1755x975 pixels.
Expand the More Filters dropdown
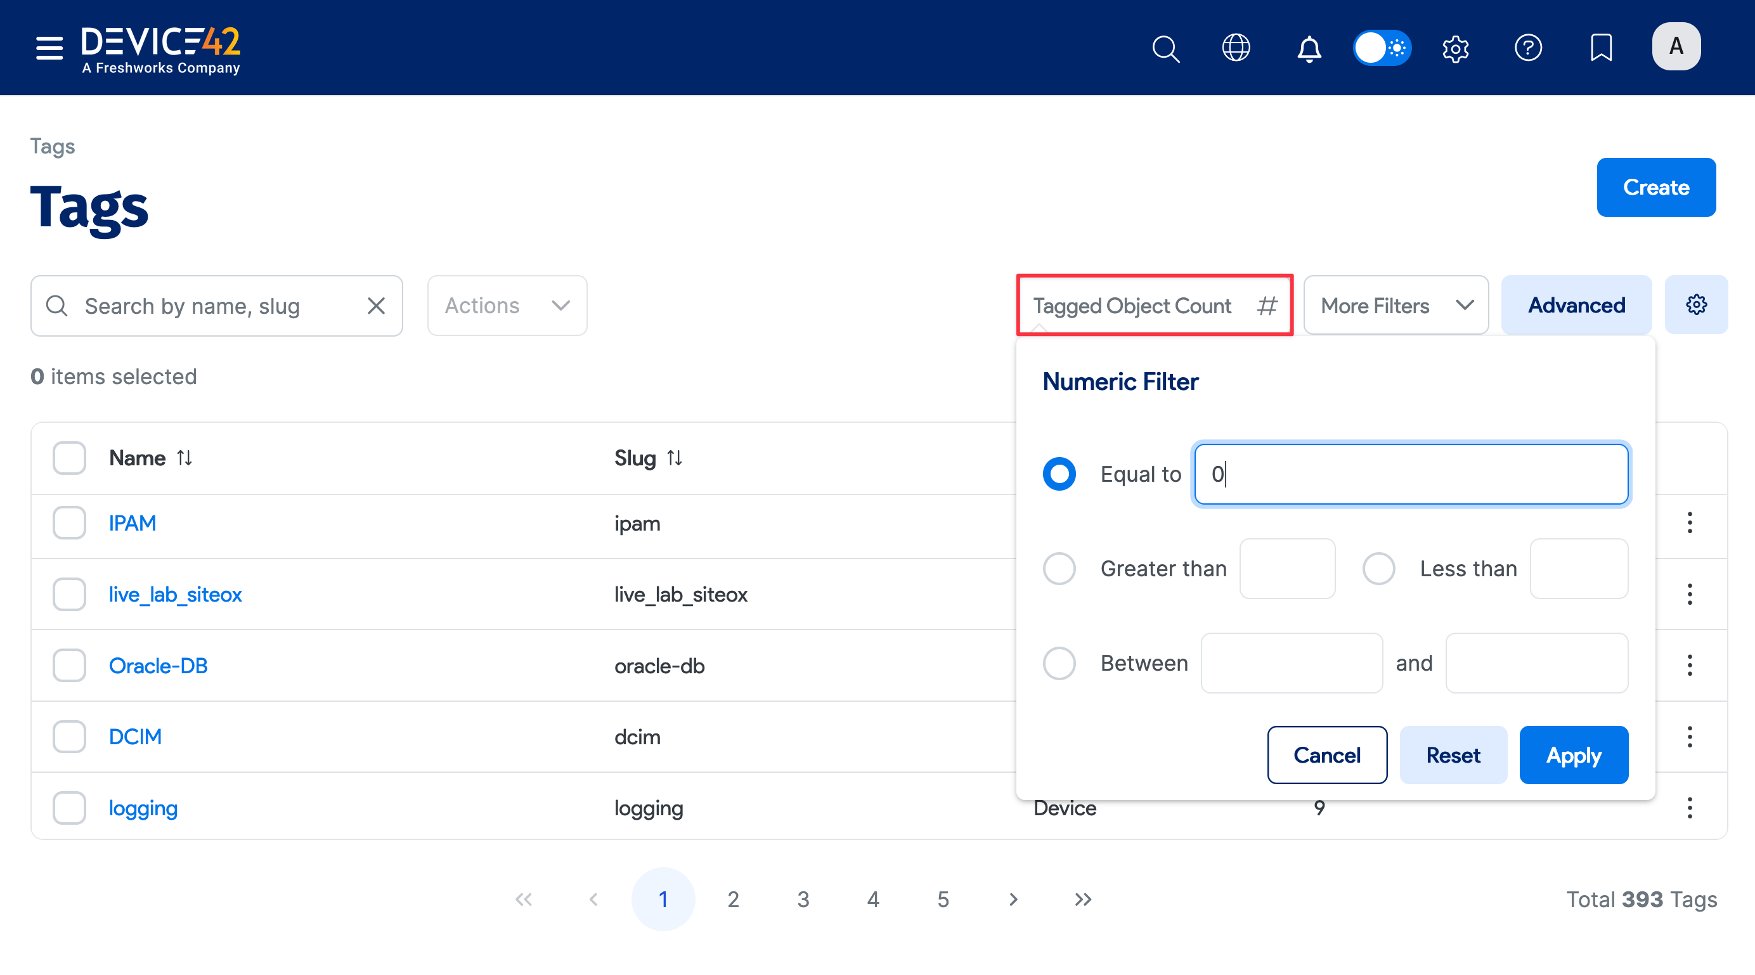1396,305
